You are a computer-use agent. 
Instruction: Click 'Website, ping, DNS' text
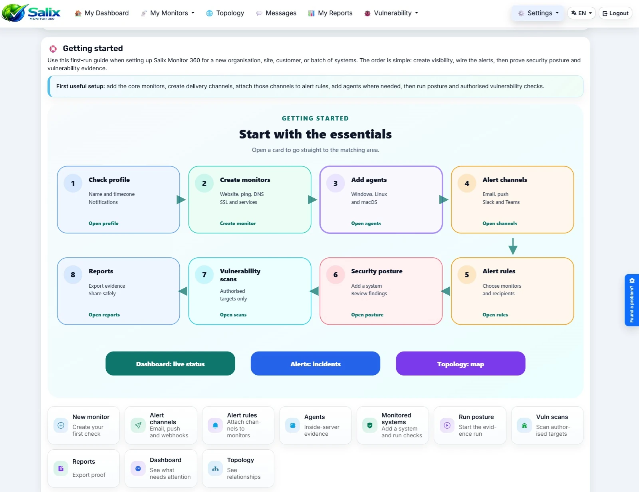point(242,194)
